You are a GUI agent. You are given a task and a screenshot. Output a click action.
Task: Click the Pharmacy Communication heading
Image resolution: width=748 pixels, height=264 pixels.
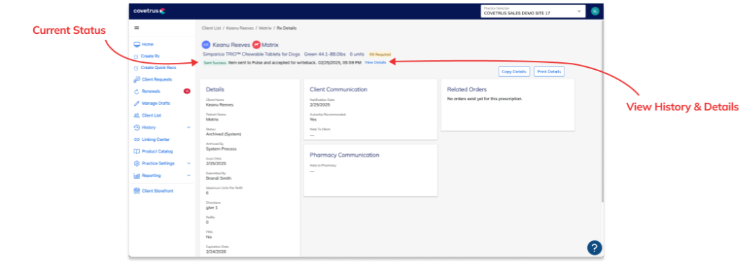pyautogui.click(x=344, y=155)
